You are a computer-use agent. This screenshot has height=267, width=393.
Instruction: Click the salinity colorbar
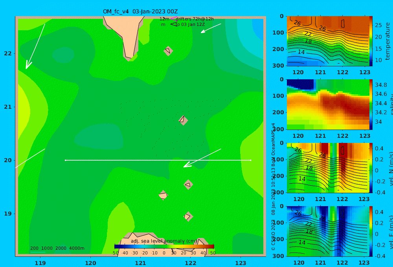pyautogui.click(x=371, y=104)
